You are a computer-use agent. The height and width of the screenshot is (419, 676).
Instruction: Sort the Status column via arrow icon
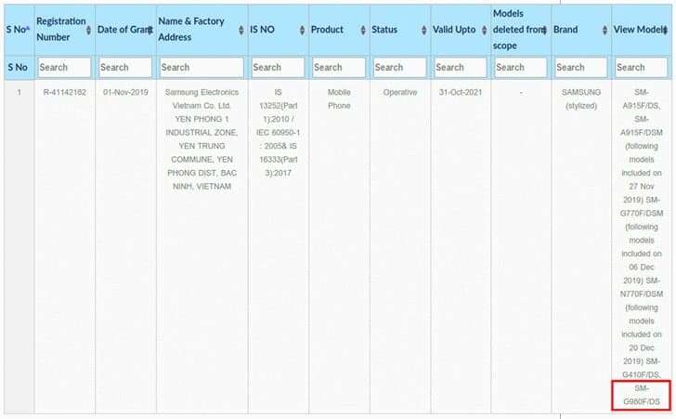(x=423, y=30)
